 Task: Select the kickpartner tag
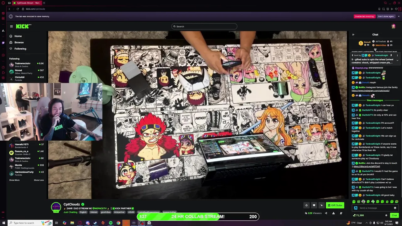click(119, 212)
